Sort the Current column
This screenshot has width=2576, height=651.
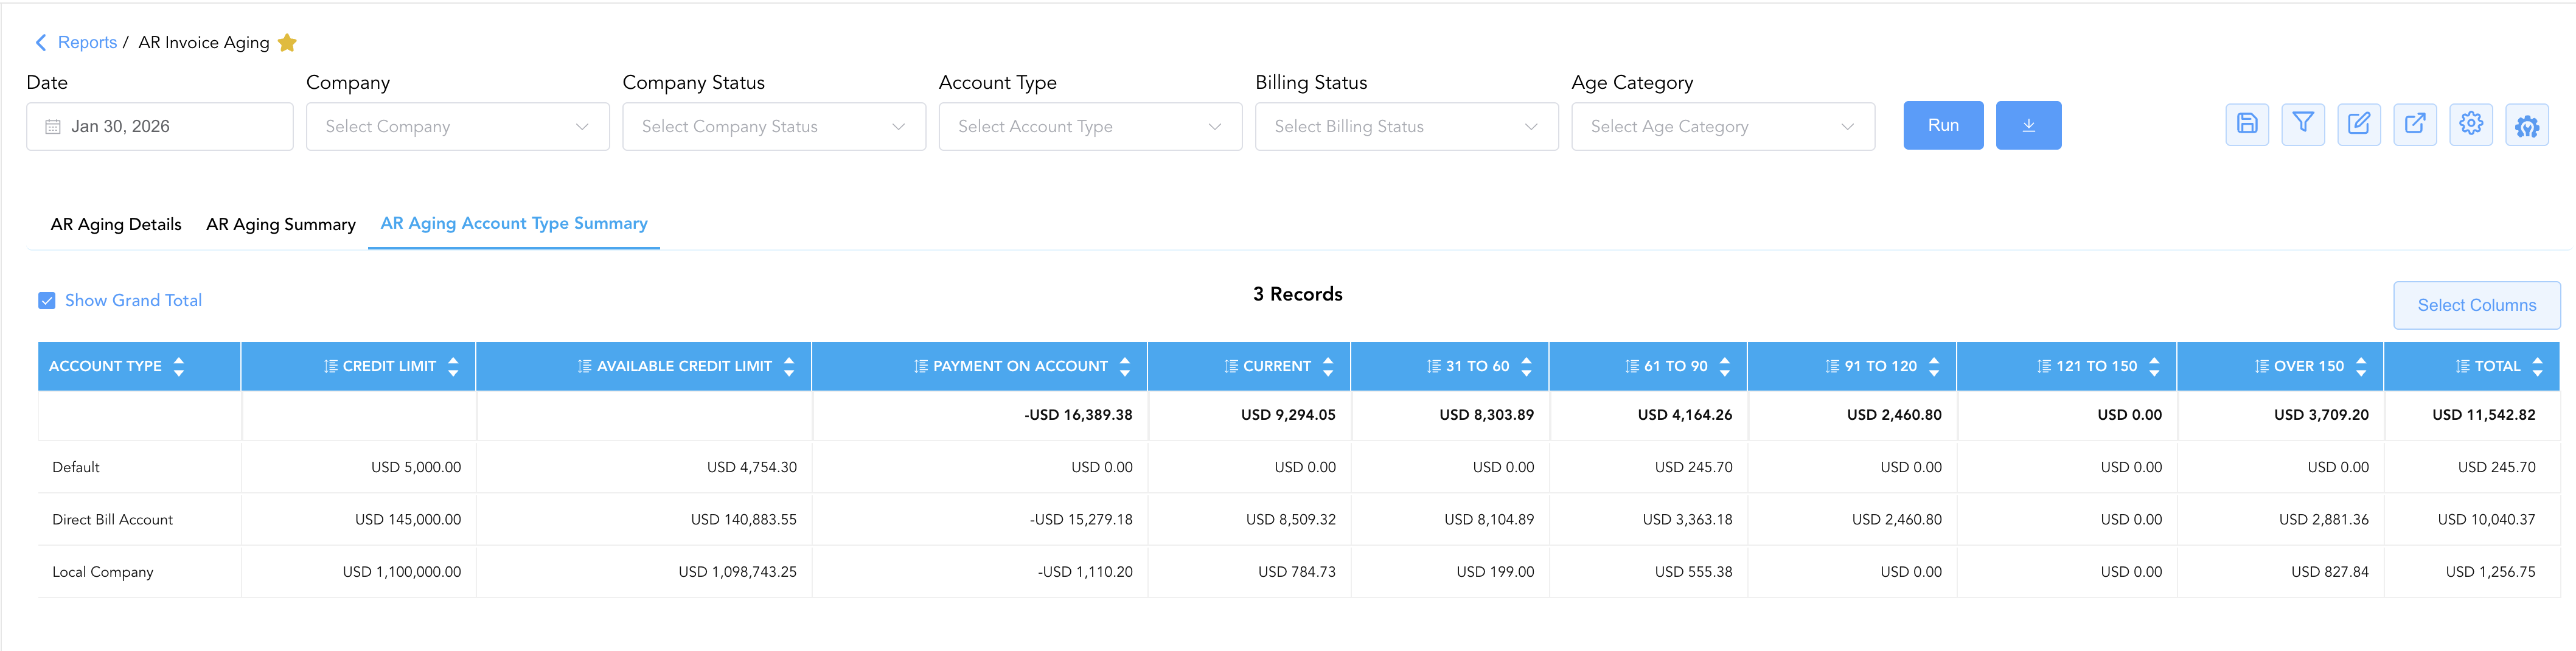coord(1328,366)
